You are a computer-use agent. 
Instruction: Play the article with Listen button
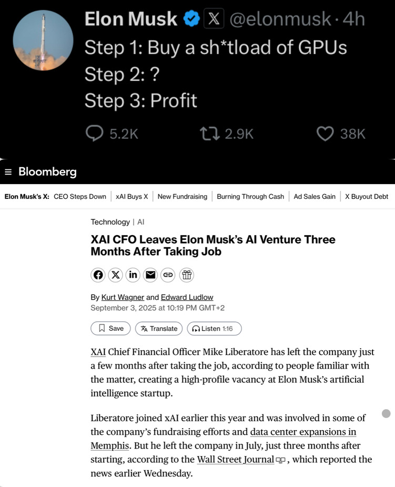pyautogui.click(x=214, y=329)
